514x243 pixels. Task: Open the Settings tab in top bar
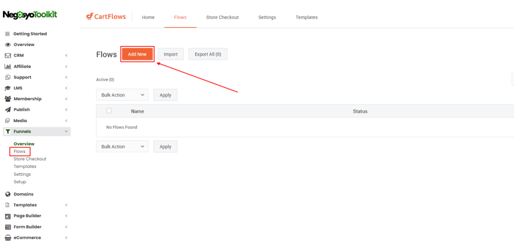[x=267, y=18]
